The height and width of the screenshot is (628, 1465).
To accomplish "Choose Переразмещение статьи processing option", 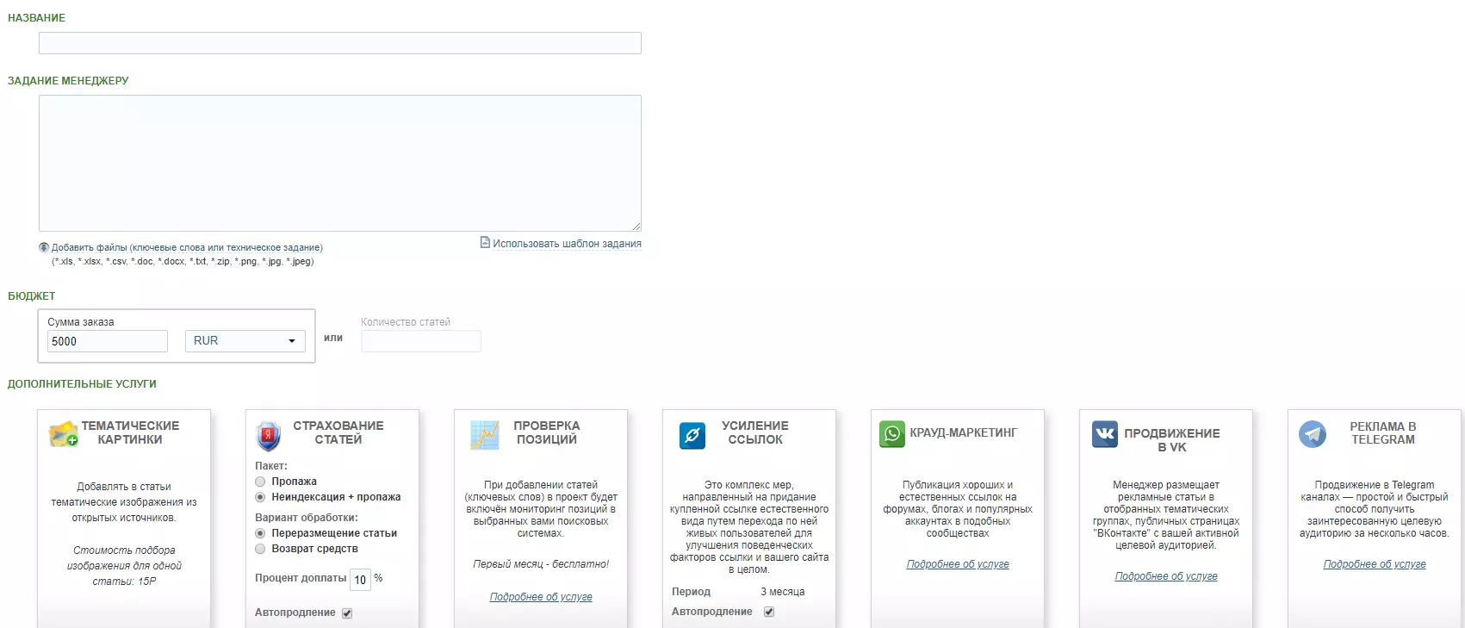I will 260,533.
